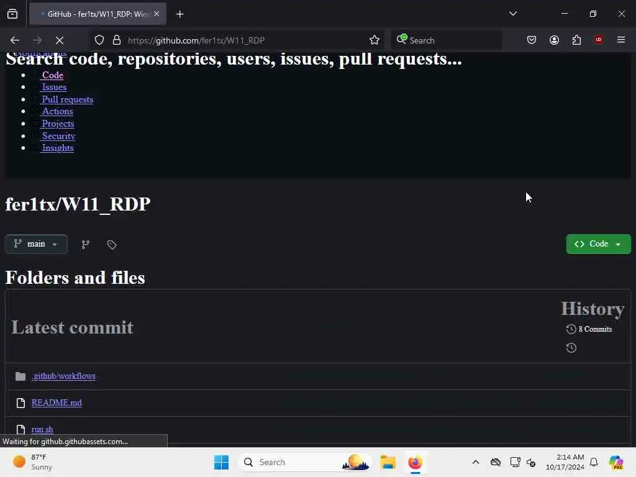Stop loading the page
Image resolution: width=636 pixels, height=477 pixels.
59,40
